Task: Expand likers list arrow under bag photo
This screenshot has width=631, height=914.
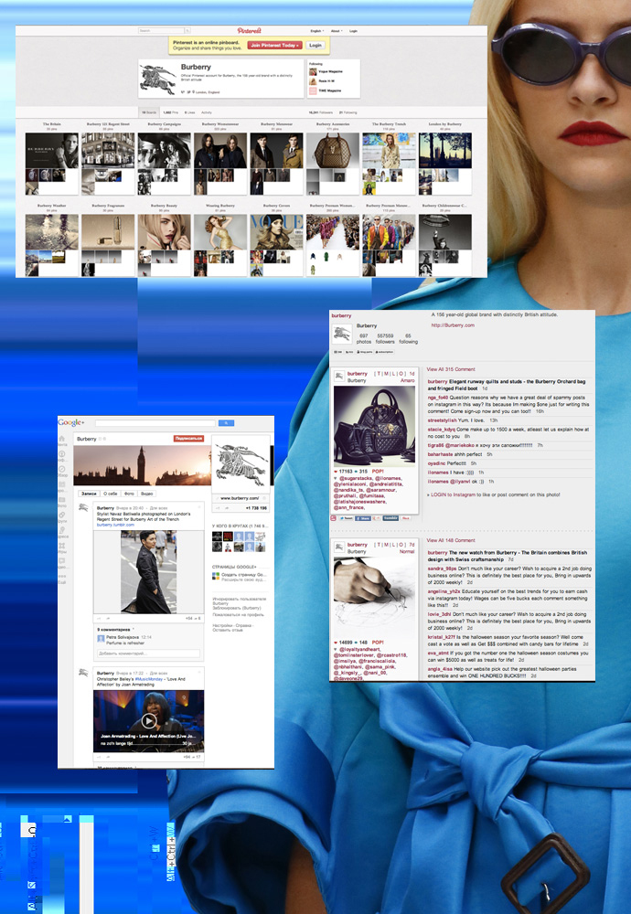Action: point(336,478)
